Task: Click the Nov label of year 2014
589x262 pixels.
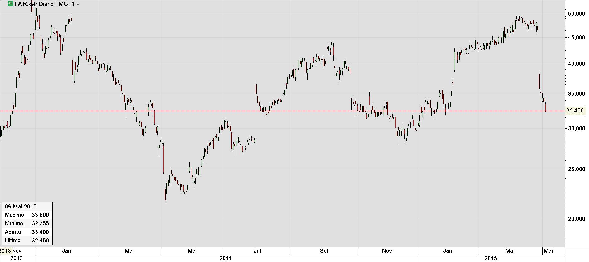Action: (387, 251)
